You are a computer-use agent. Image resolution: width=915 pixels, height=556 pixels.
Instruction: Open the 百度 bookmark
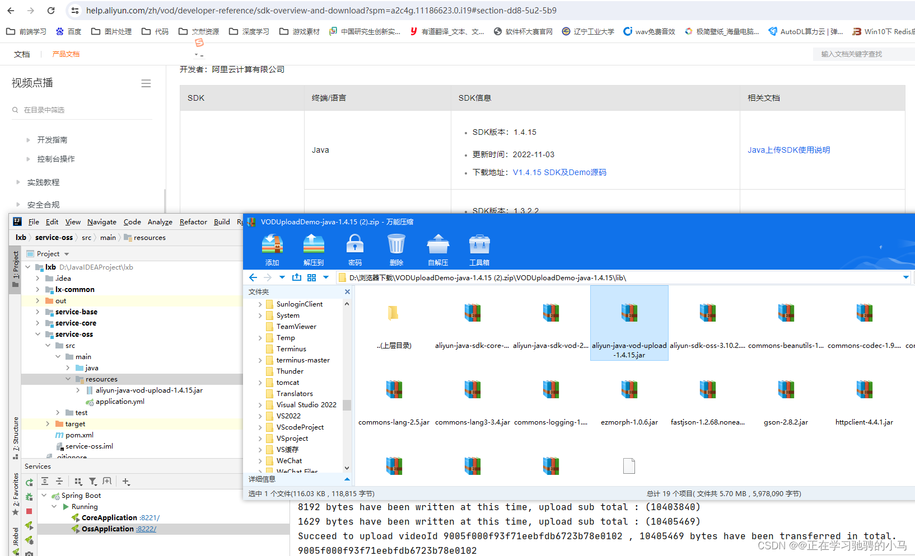[x=68, y=31]
